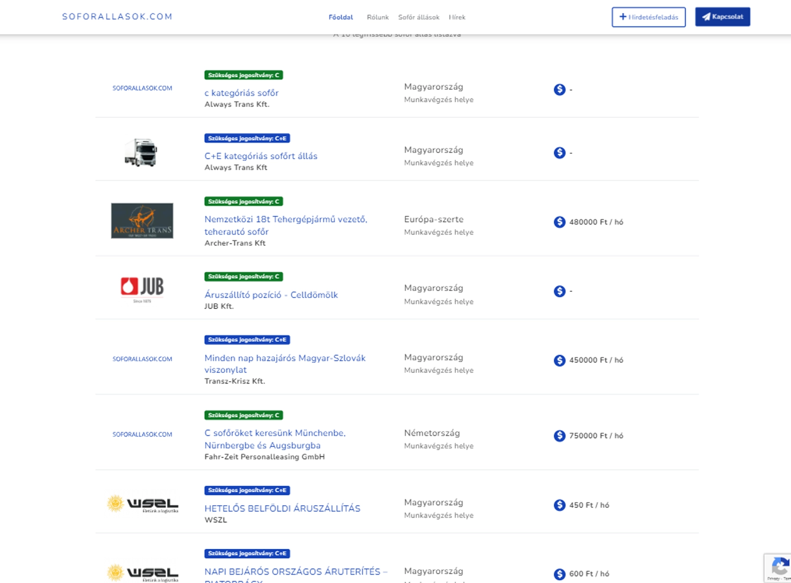Screen dimensions: 791x583
Task: Click salary icon in the JUB Kft. row
Action: point(560,291)
